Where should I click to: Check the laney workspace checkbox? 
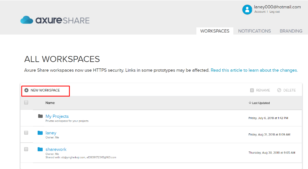(26, 133)
